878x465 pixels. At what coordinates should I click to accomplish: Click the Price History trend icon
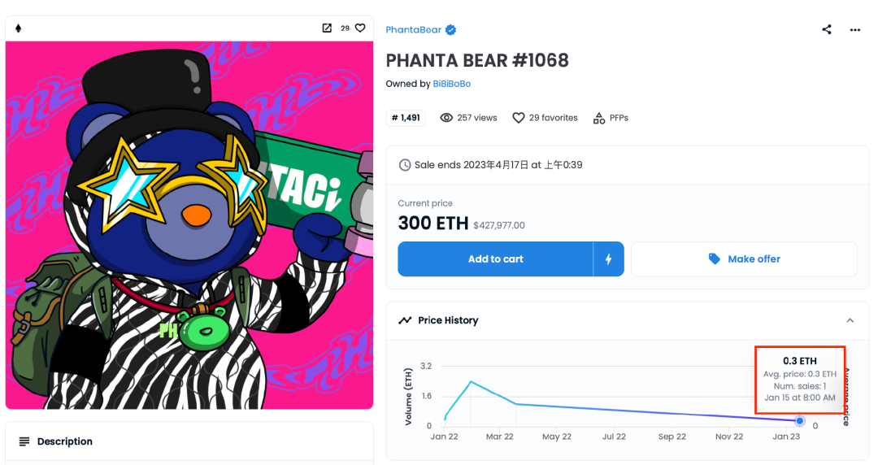point(405,320)
